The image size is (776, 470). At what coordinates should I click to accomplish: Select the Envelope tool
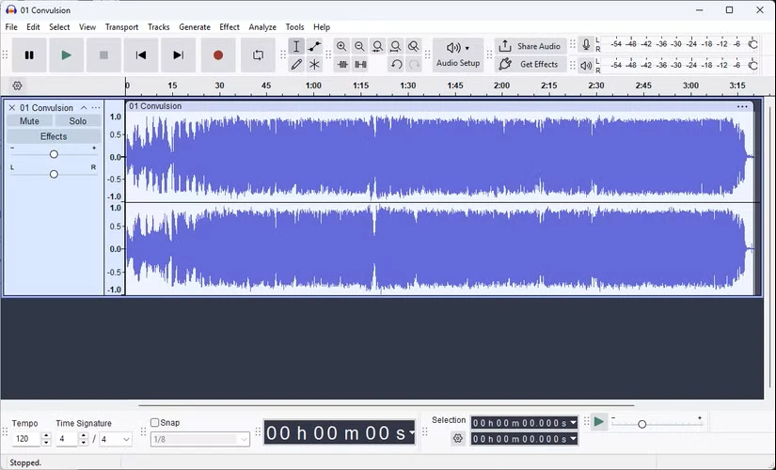tap(314, 46)
